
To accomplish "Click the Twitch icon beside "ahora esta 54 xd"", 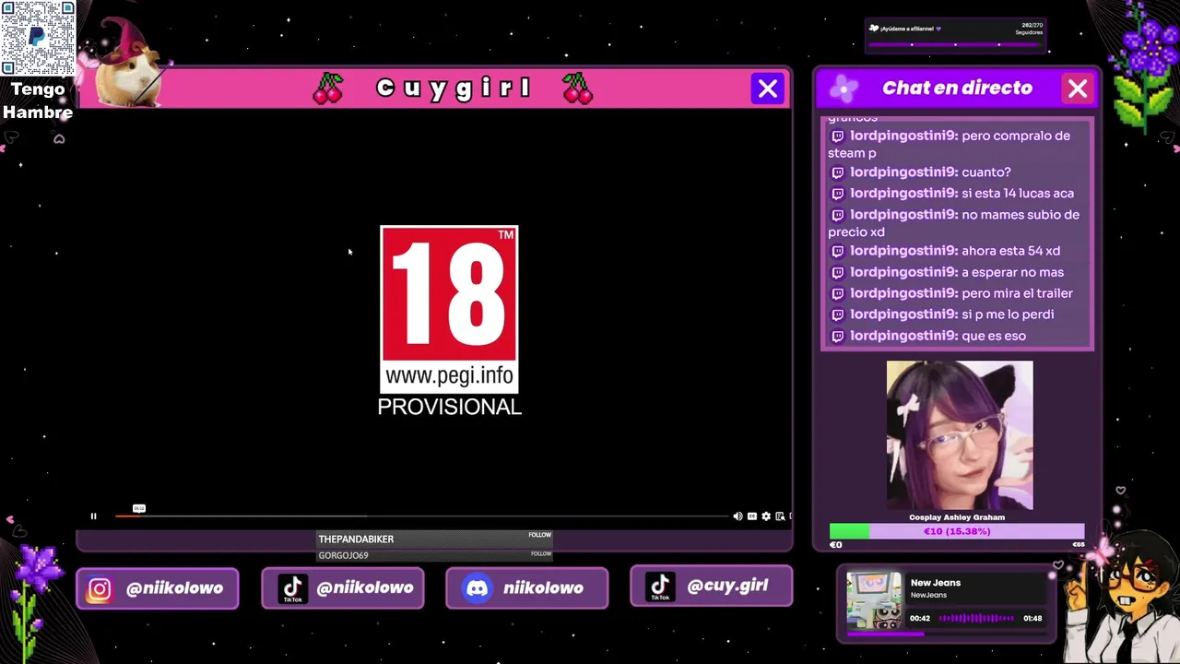I will click(x=837, y=251).
